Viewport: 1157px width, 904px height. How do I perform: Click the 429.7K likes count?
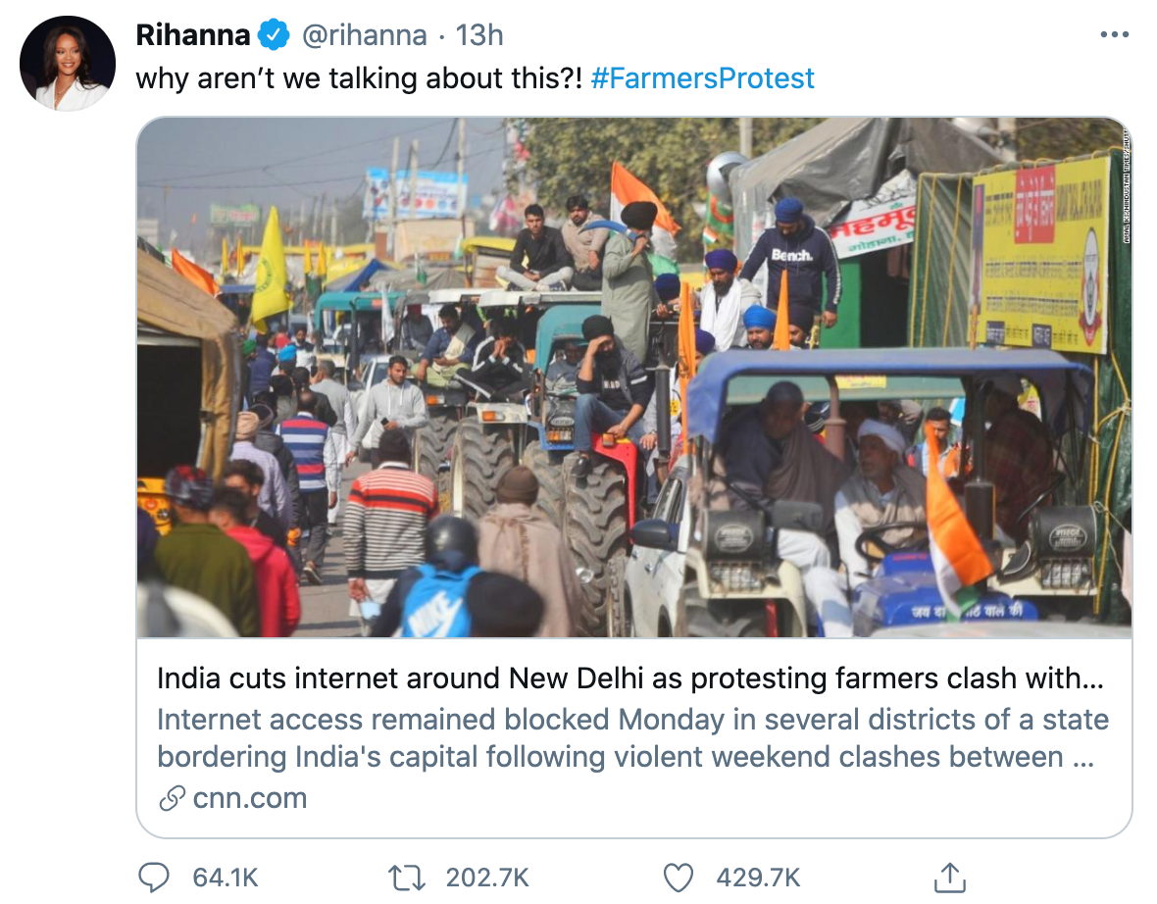[x=758, y=877]
